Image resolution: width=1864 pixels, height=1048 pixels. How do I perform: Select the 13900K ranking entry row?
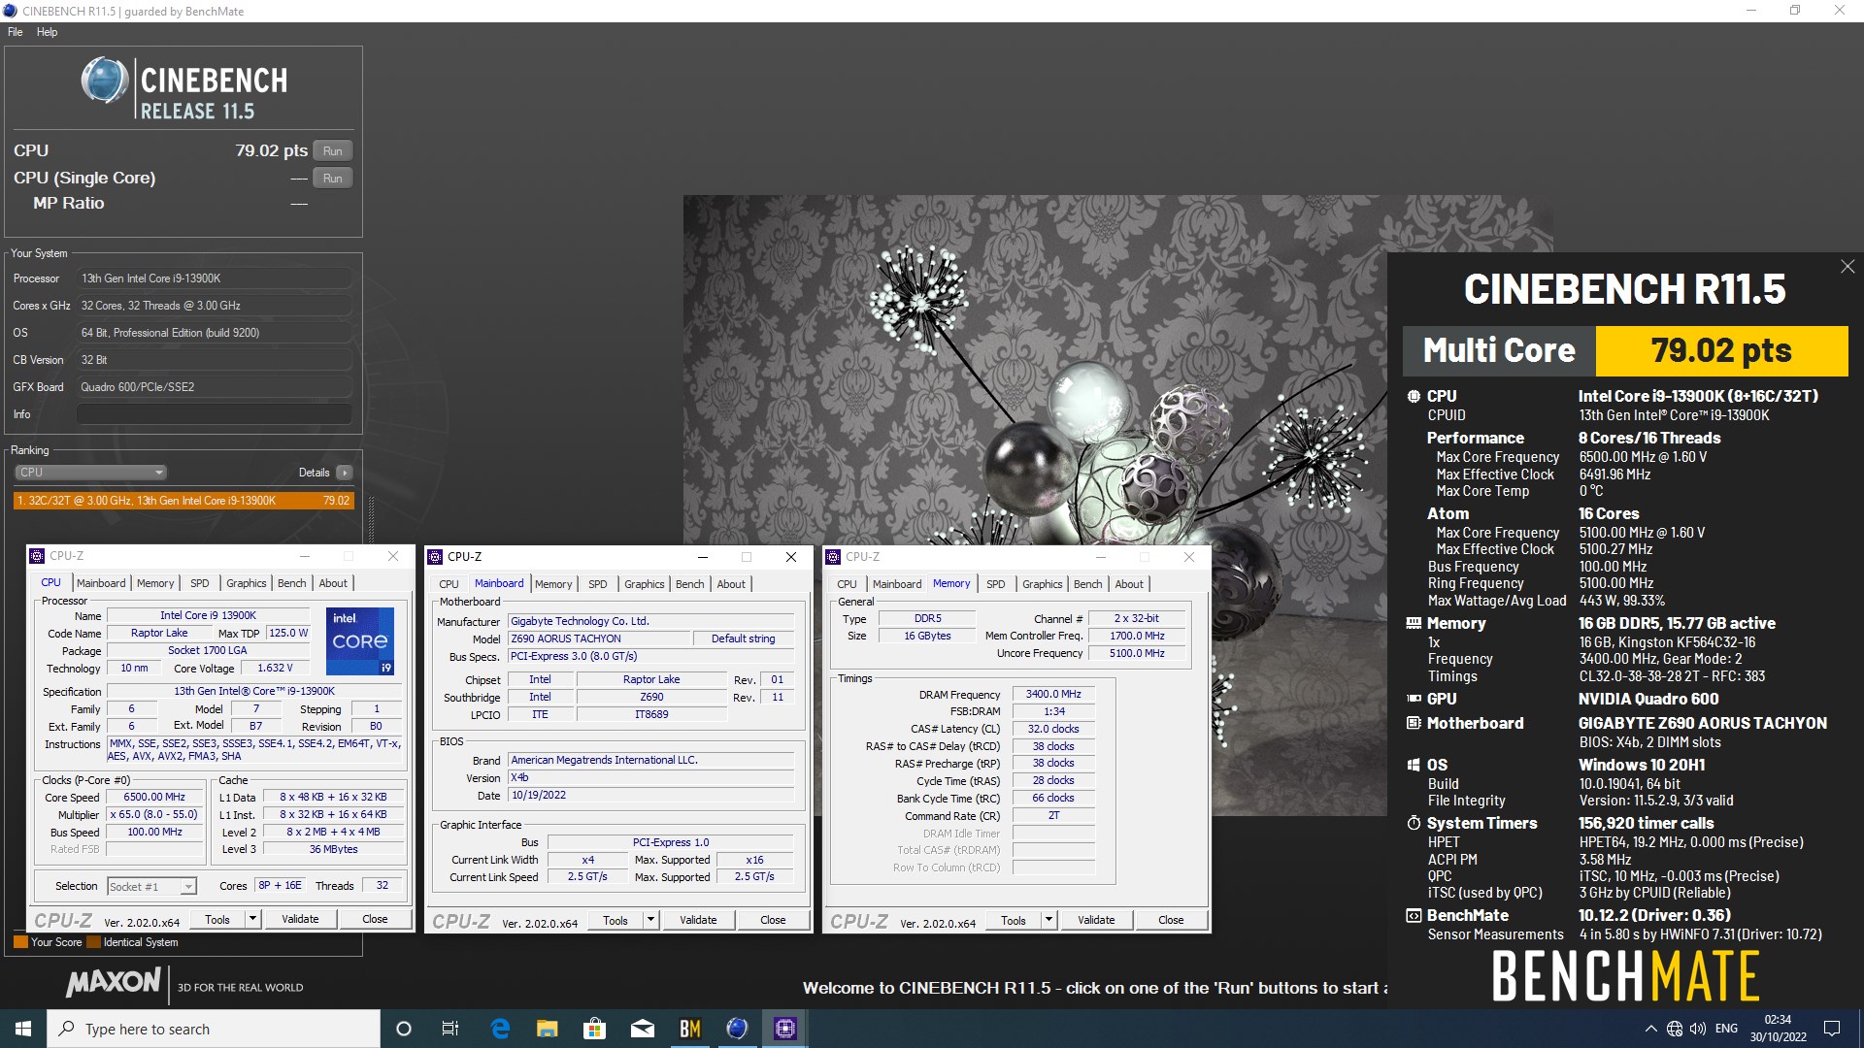pos(183,501)
